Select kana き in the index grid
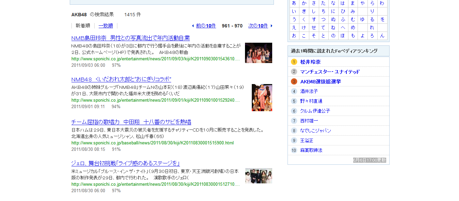Viewport: 459px width, 201px height. click(304, 11)
